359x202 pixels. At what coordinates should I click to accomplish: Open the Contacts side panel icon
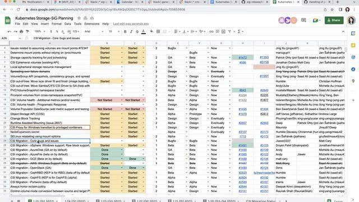(x=353, y=69)
